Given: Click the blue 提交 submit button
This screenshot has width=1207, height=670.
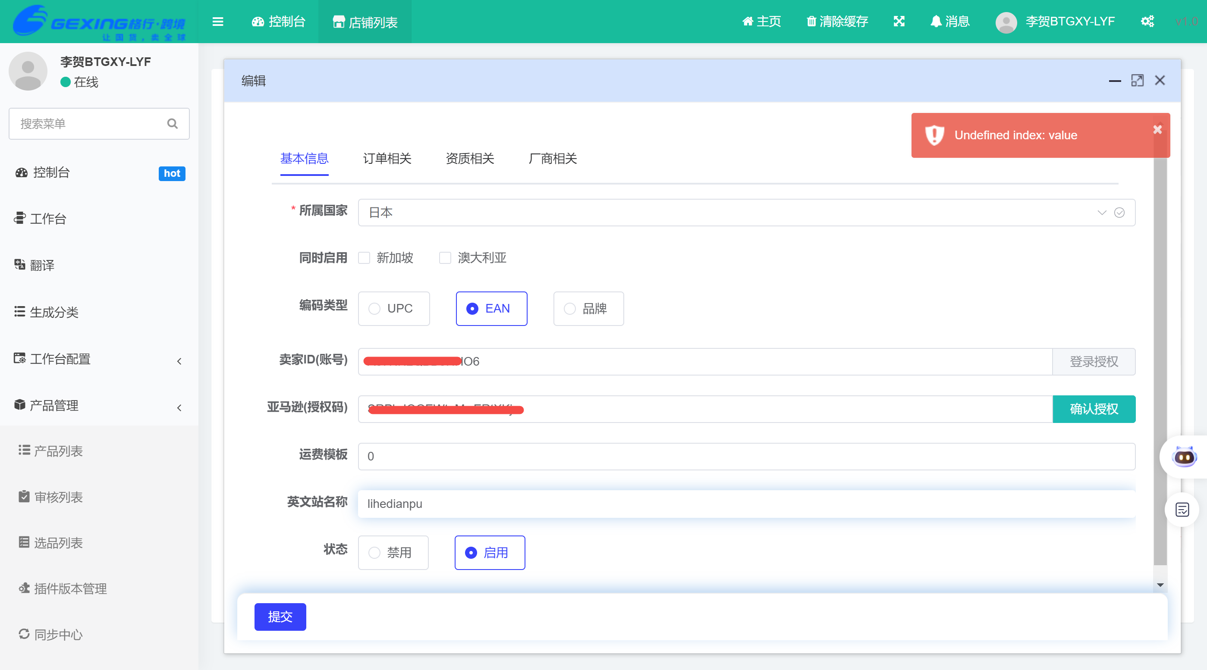Looking at the screenshot, I should [x=280, y=617].
